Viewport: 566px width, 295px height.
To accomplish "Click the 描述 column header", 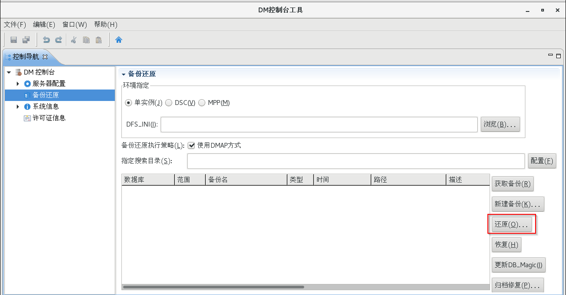I will [468, 180].
